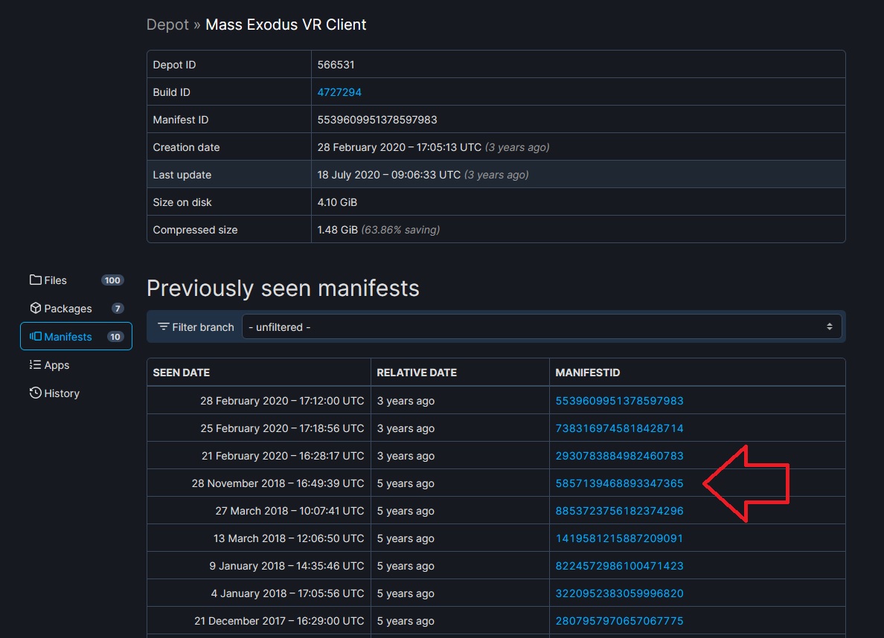Click the Files count badge 100
Viewport: 884px width, 638px height.
click(112, 280)
